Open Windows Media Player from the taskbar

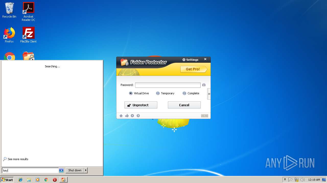pos(38,180)
